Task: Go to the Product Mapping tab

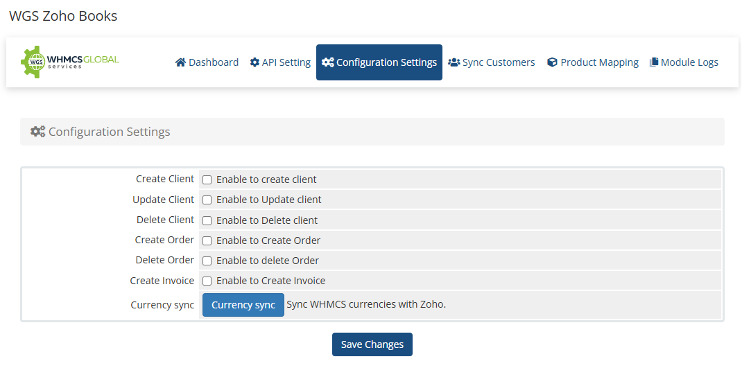Action: click(599, 62)
